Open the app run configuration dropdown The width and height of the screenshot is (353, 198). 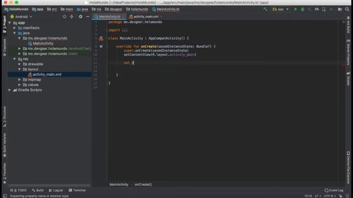click(x=280, y=9)
